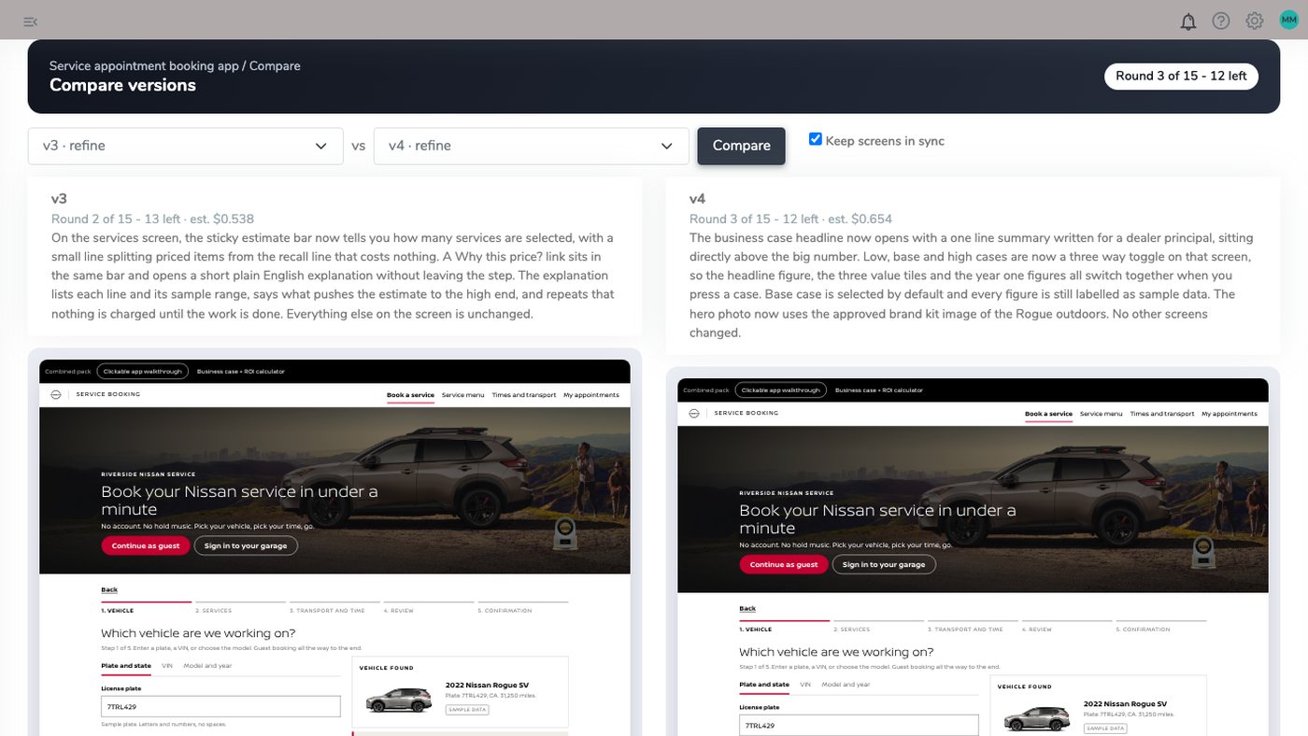Select Business case + ROI calculator in v4 preview
The height and width of the screenshot is (736, 1308).
click(879, 390)
